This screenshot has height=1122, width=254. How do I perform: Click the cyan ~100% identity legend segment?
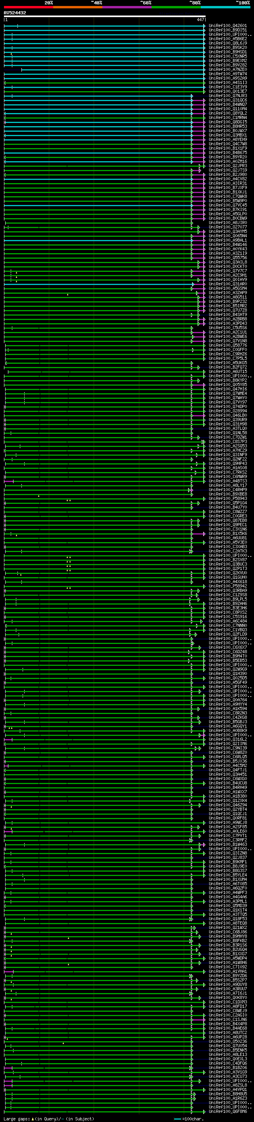click(225, 7)
